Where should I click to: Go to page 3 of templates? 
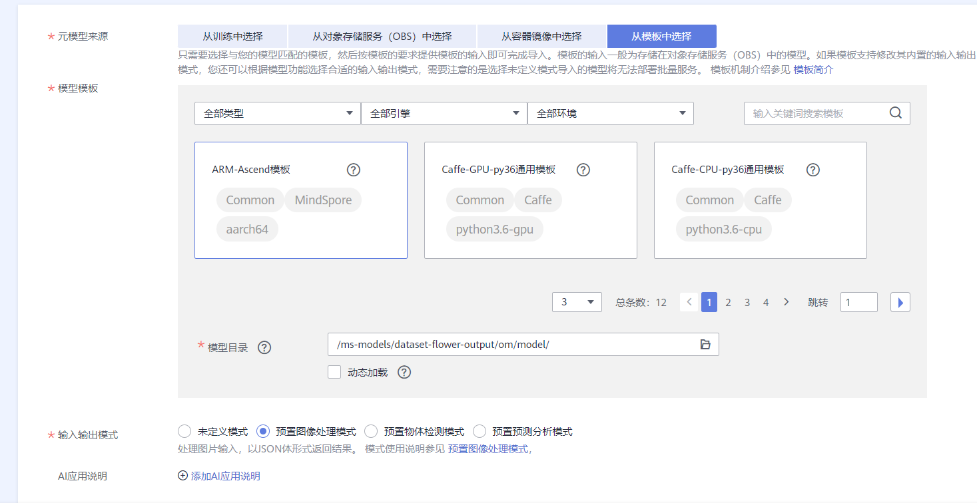tap(747, 302)
